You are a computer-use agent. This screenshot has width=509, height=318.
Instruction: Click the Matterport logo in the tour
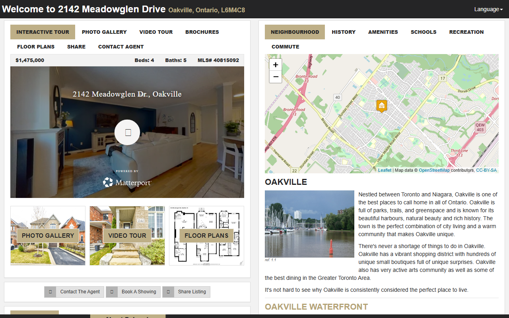[127, 182]
